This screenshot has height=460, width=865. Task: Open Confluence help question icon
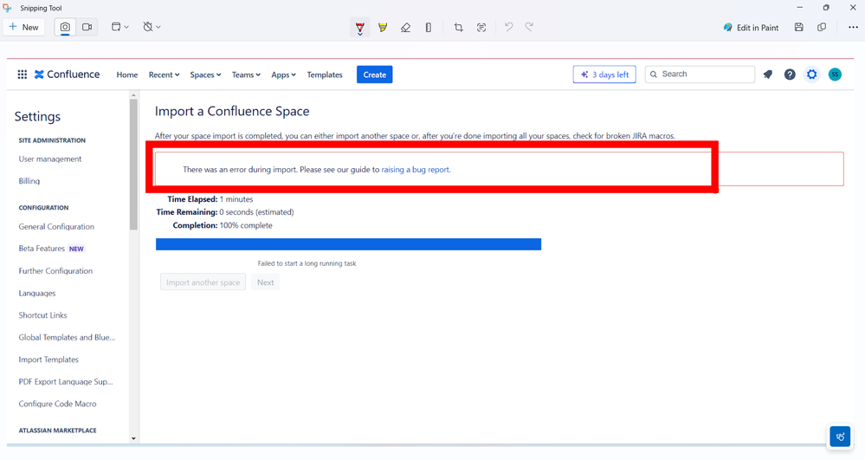tap(790, 75)
